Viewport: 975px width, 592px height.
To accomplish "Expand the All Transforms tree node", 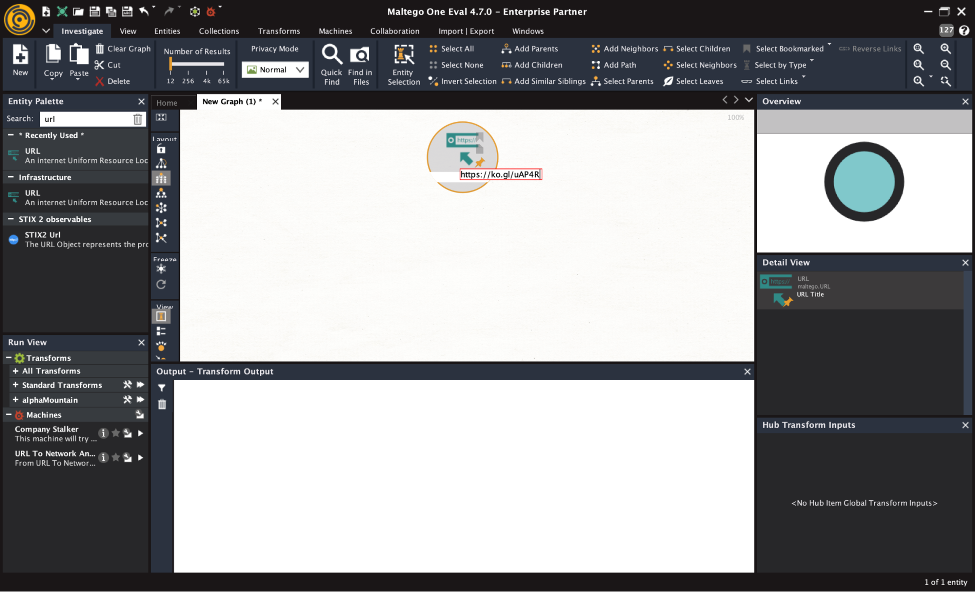I will click(16, 371).
